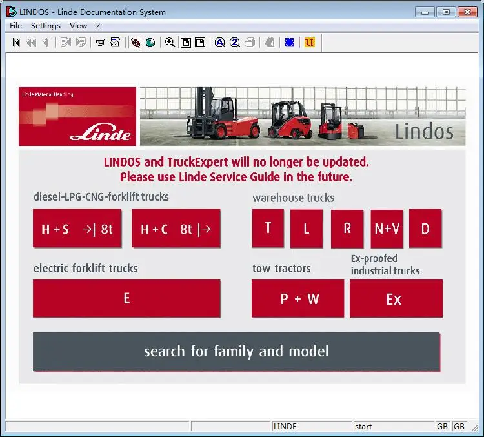484x437 pixels.
Task: Click the blue EU flag icon
Action: click(x=290, y=43)
